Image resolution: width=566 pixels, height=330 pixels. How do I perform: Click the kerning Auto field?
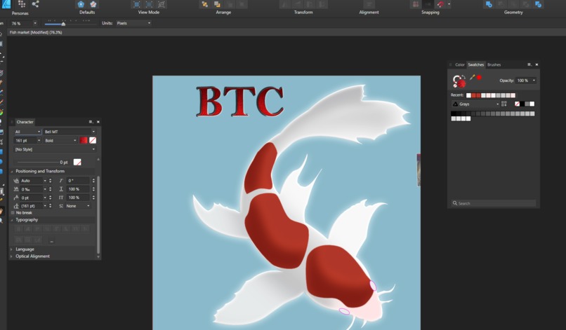pyautogui.click(x=31, y=181)
